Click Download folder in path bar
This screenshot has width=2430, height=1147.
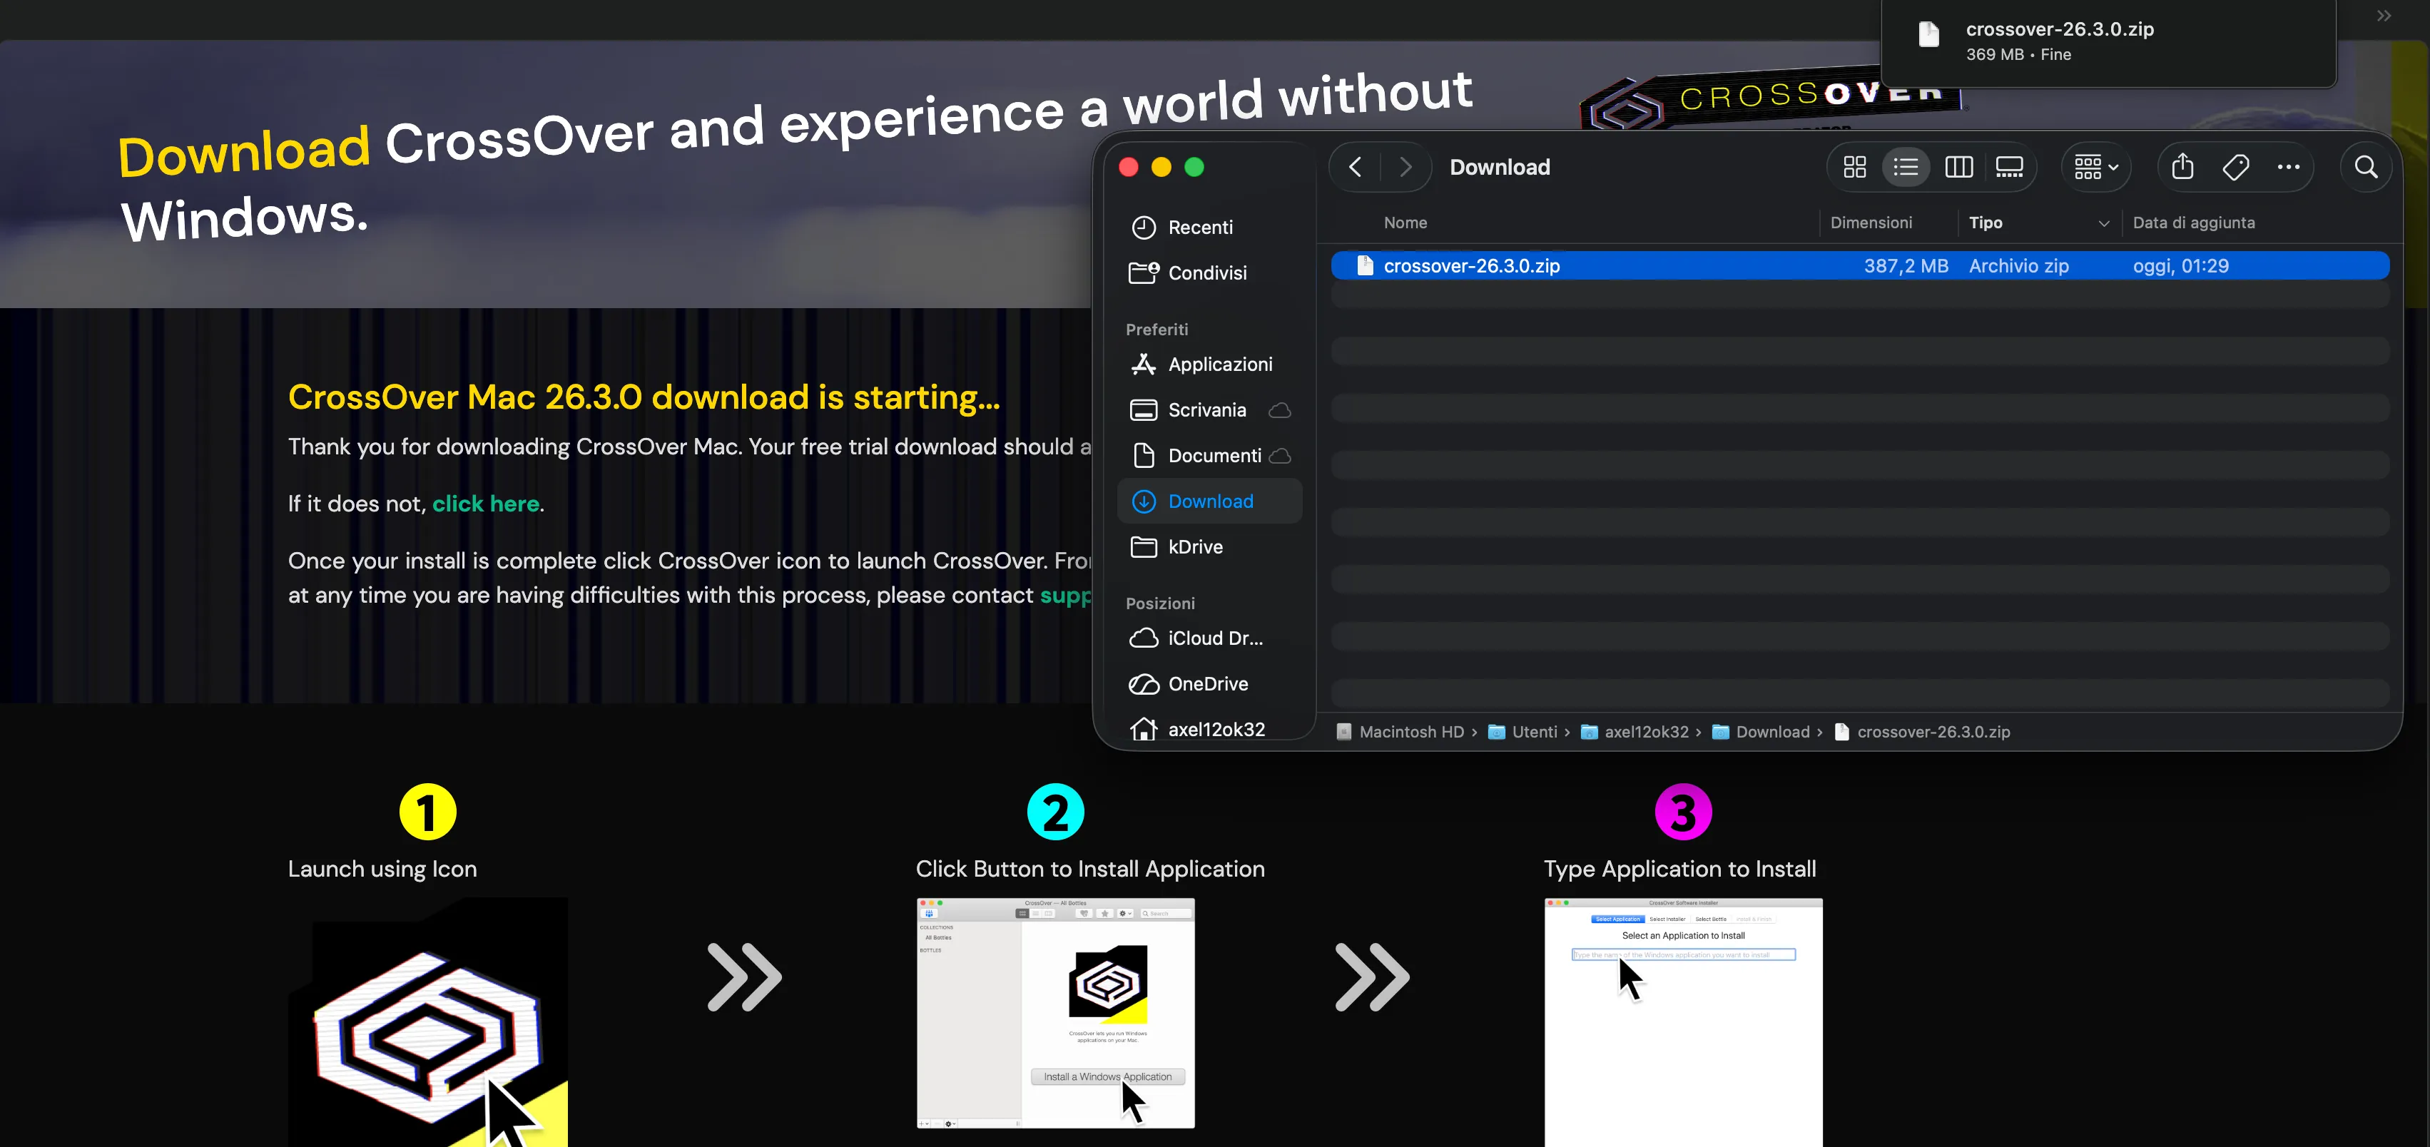[x=1762, y=732]
